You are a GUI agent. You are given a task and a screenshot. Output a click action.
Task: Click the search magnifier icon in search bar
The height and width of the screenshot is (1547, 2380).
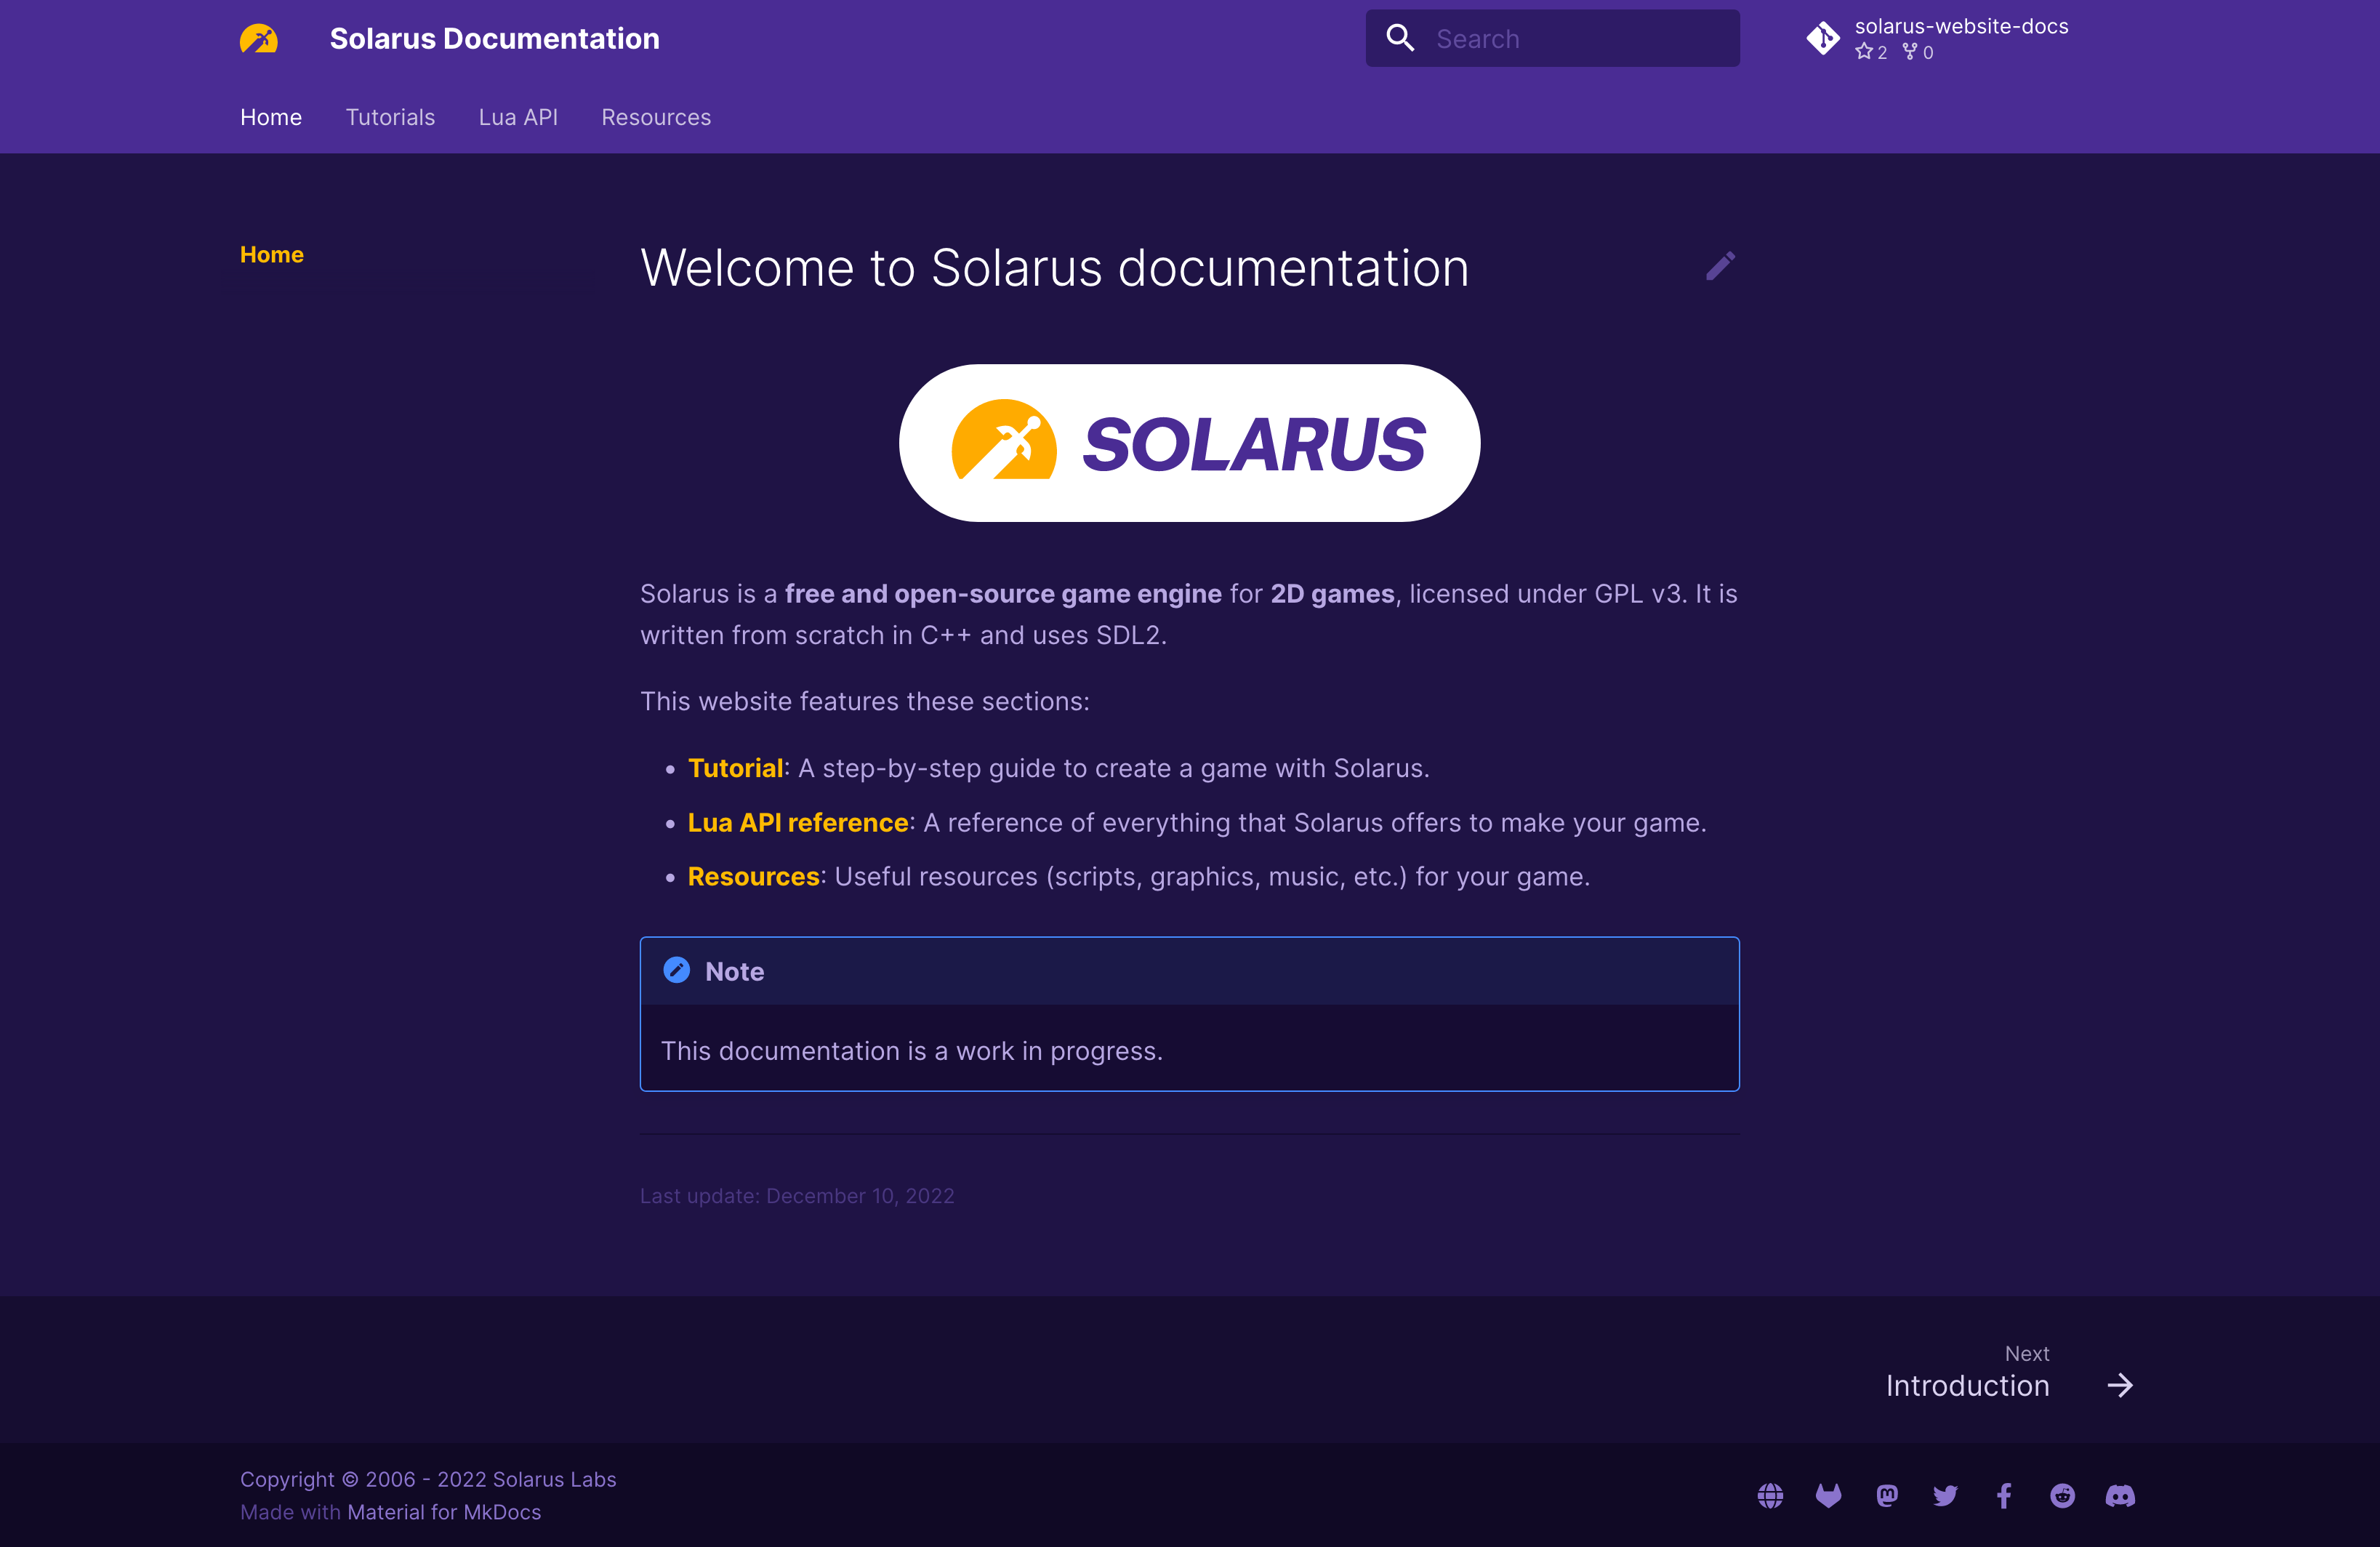(x=1400, y=38)
